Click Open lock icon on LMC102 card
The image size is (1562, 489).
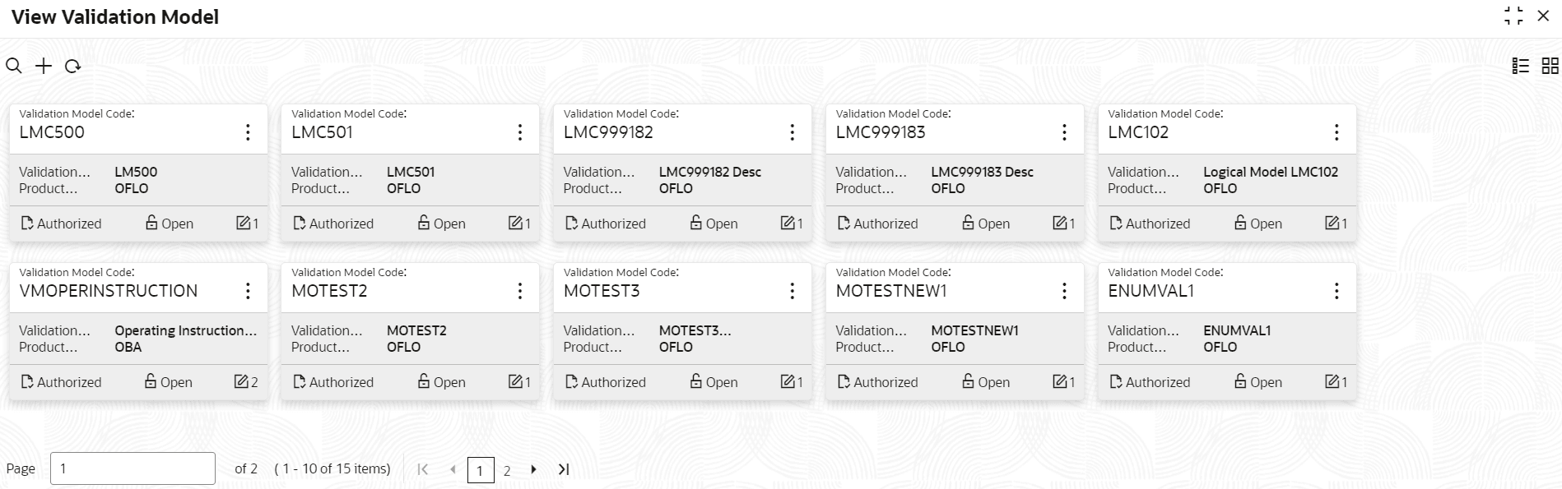click(x=1240, y=223)
